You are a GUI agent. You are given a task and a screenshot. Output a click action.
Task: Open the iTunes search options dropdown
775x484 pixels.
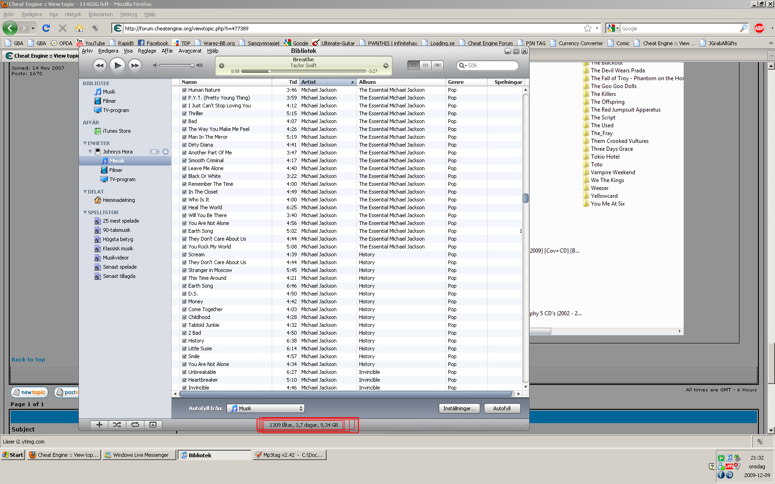[x=462, y=65]
